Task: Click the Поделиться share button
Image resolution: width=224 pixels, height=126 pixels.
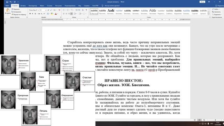Action: tap(219, 6)
